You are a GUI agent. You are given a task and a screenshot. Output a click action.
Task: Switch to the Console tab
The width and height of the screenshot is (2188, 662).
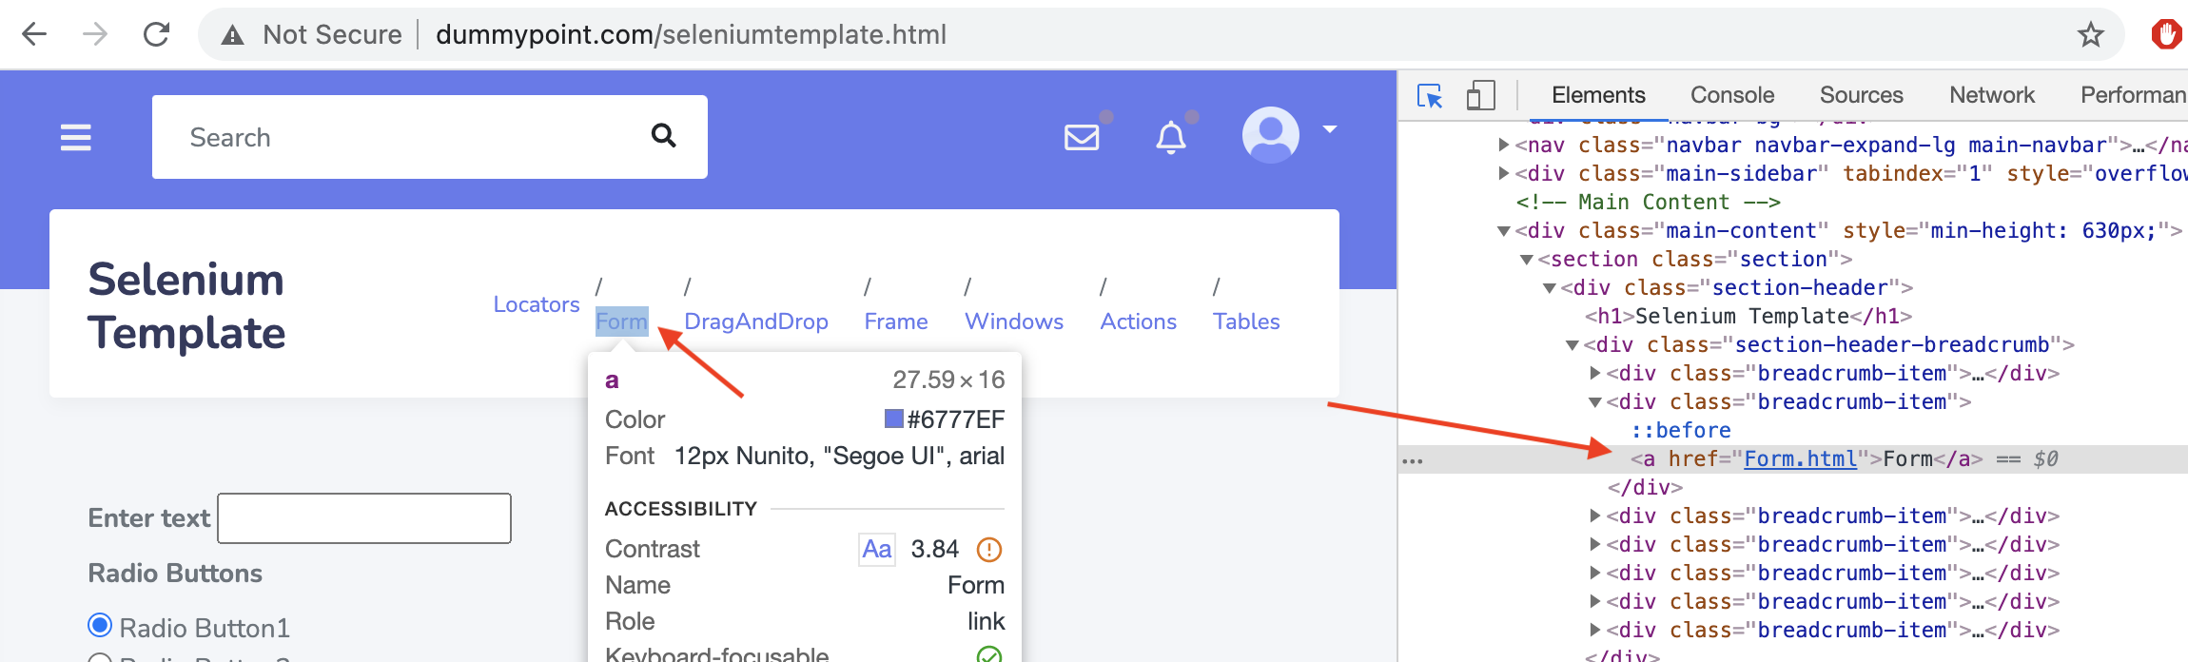click(x=1731, y=95)
